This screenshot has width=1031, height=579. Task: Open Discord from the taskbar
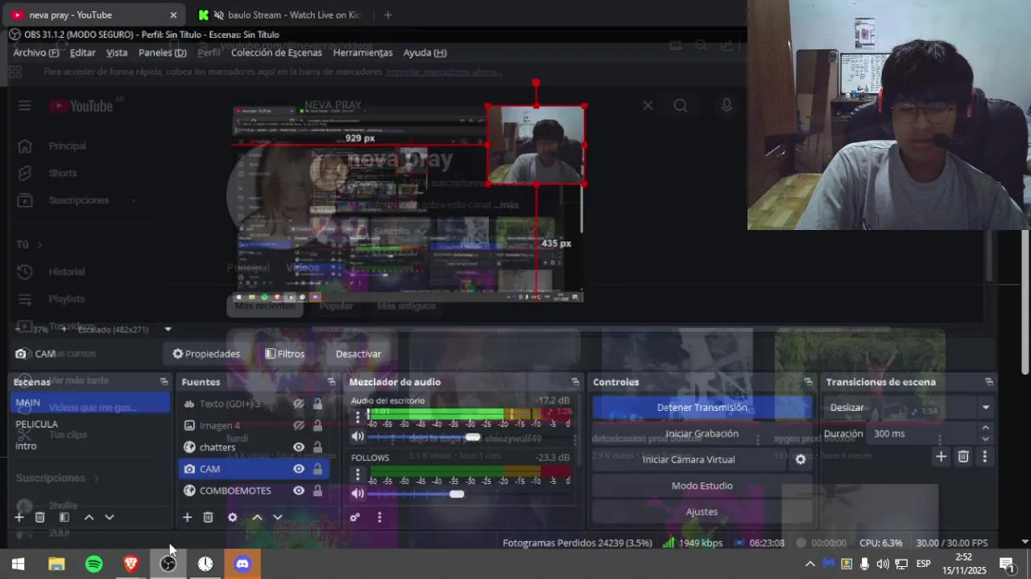click(242, 564)
